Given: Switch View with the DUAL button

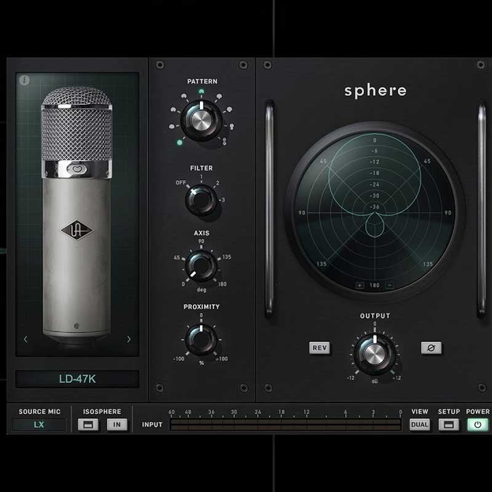Looking at the screenshot, I should click(419, 424).
